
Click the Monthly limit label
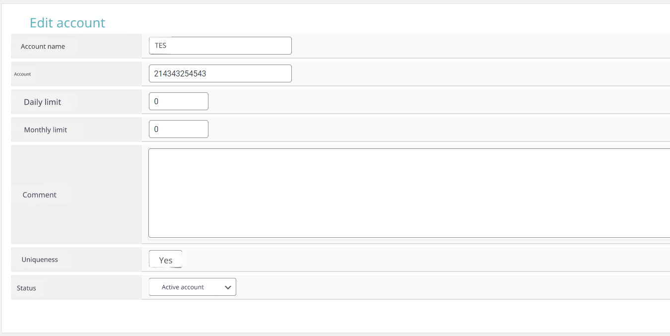[x=46, y=130]
